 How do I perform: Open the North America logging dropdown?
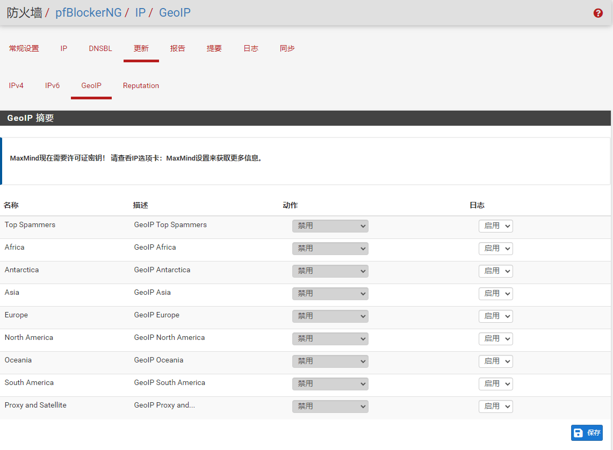point(495,339)
